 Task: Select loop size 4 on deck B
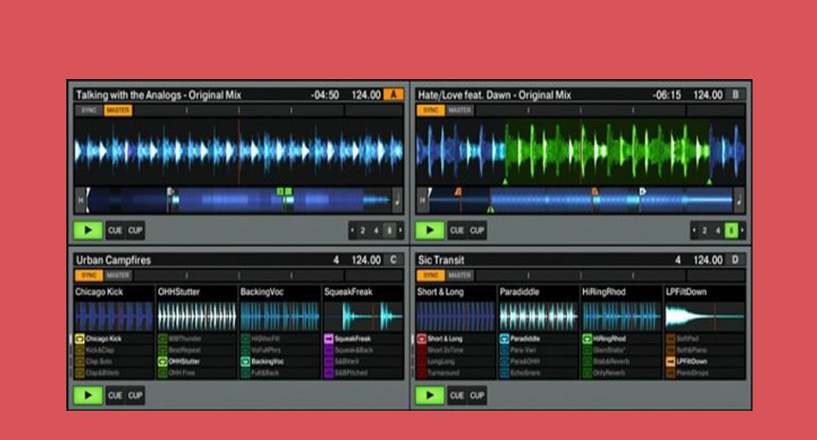(718, 230)
